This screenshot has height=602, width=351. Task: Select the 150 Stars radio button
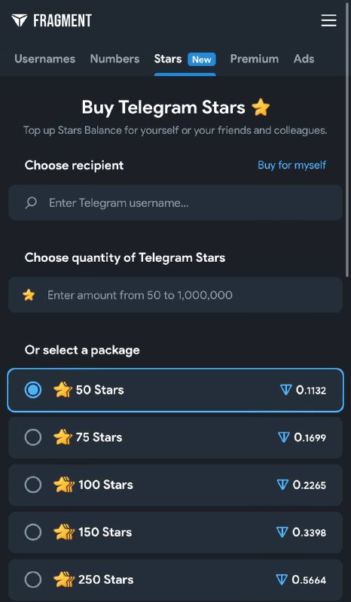[33, 532]
